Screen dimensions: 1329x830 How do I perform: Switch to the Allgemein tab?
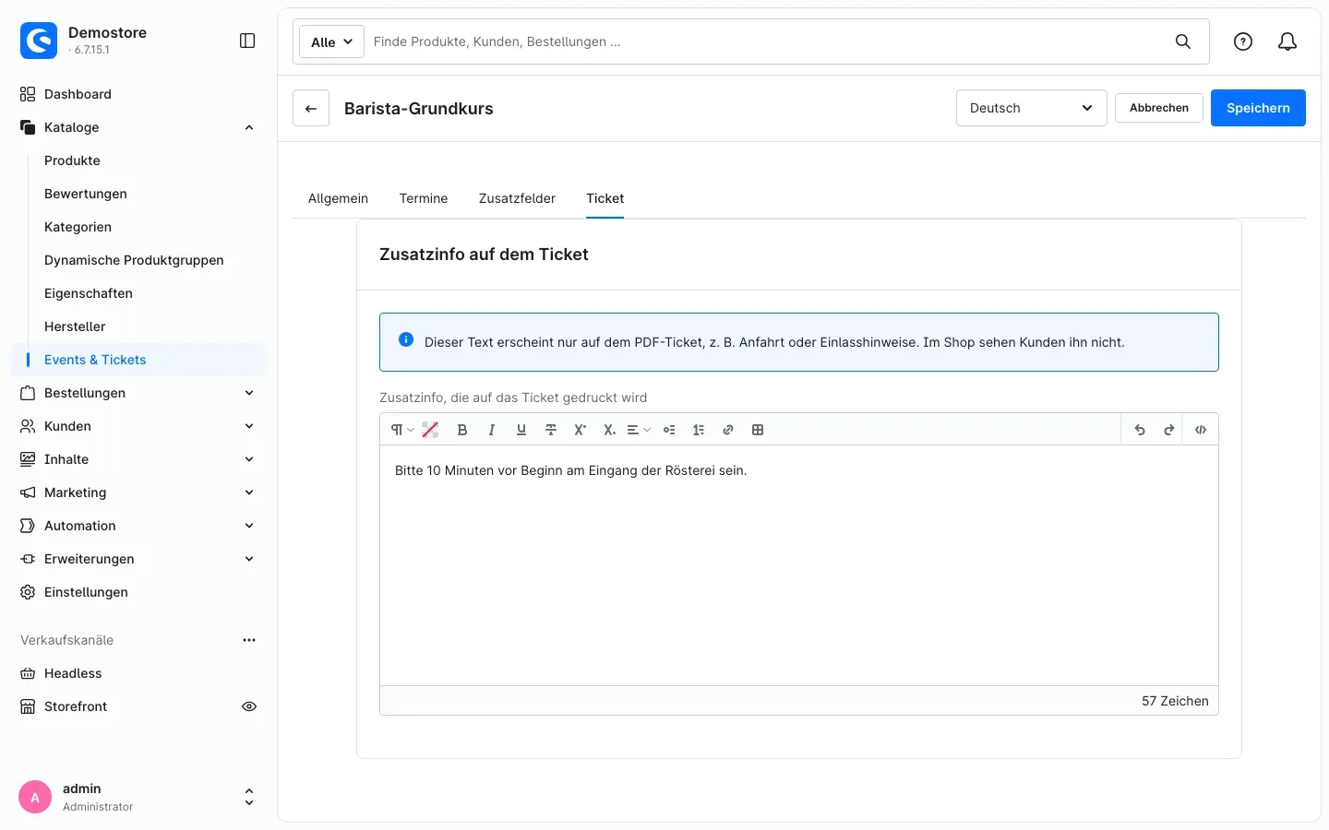(x=338, y=198)
